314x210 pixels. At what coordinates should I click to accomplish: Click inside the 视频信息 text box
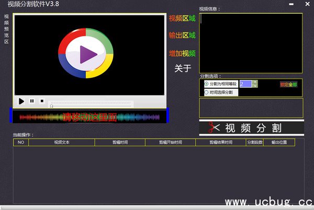click(x=251, y=43)
